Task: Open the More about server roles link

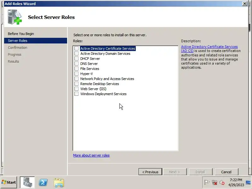Action: (x=91, y=155)
